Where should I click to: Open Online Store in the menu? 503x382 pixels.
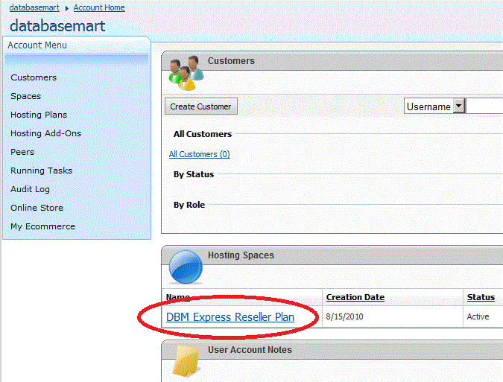click(x=37, y=208)
